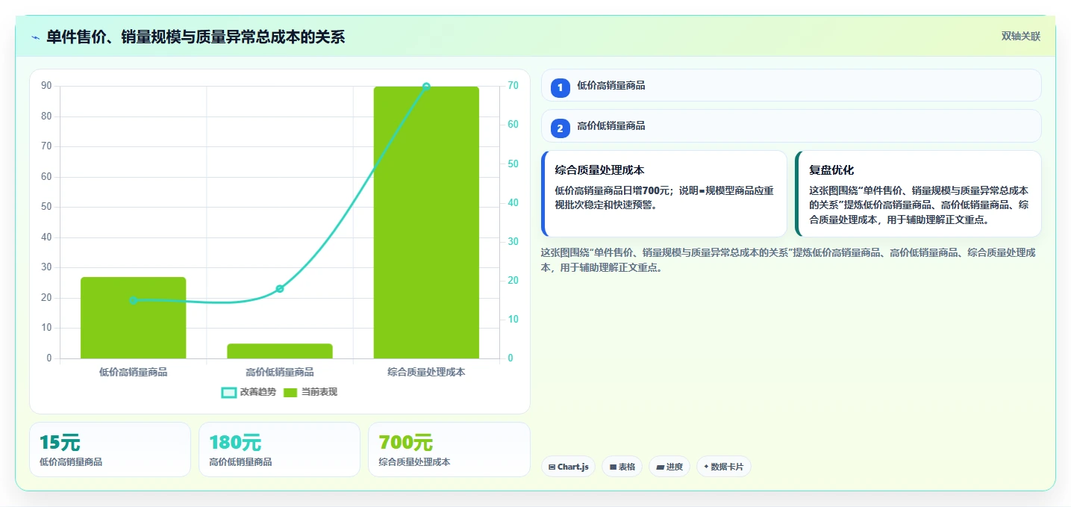Click left axis value 50

click(46, 207)
